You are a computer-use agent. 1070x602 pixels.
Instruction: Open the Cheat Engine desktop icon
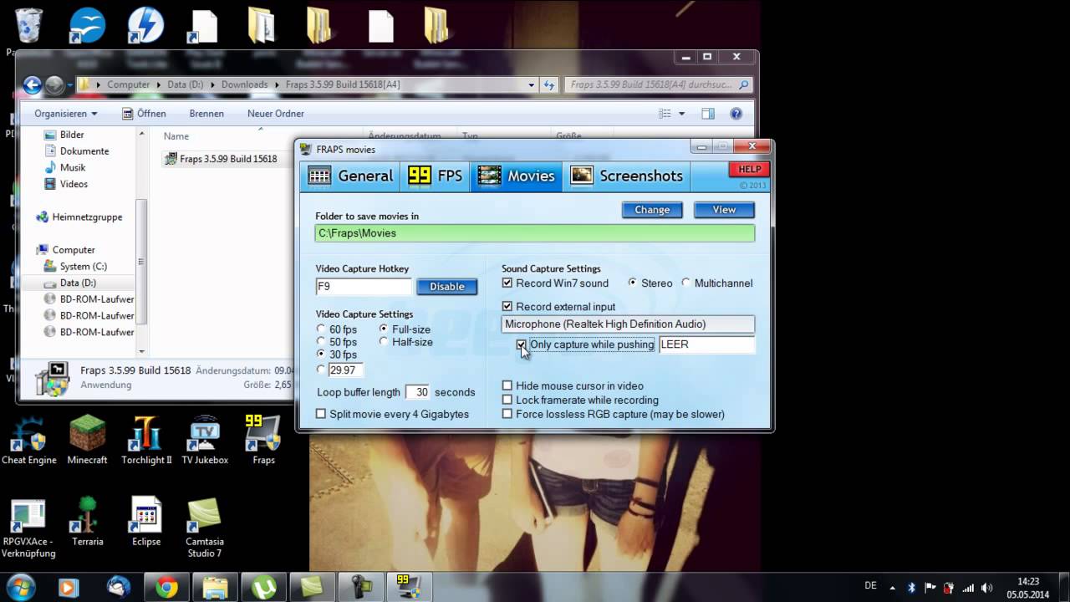pyautogui.click(x=29, y=439)
